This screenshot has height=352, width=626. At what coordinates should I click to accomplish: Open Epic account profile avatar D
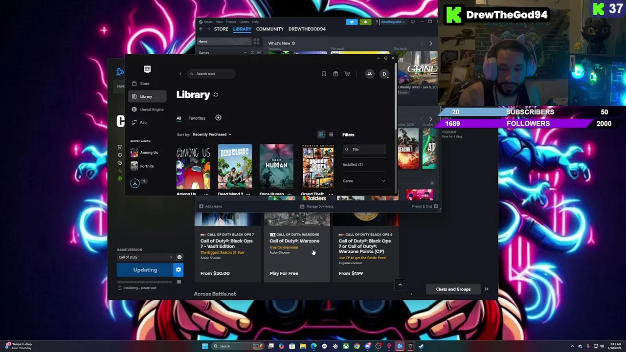(384, 74)
